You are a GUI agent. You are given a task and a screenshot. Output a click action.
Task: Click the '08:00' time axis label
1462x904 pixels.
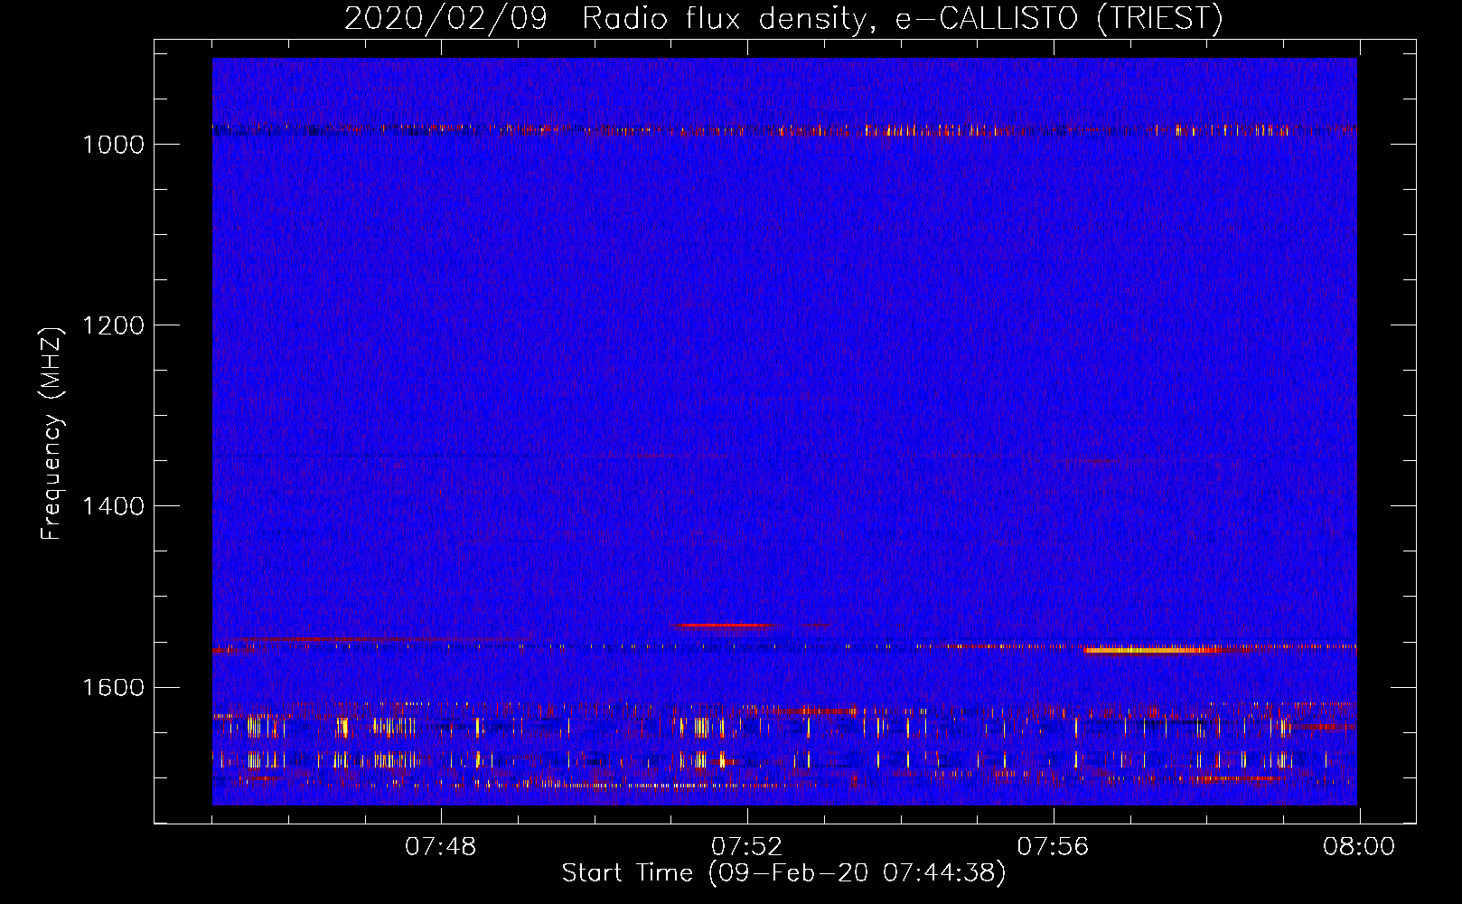[x=1359, y=847]
